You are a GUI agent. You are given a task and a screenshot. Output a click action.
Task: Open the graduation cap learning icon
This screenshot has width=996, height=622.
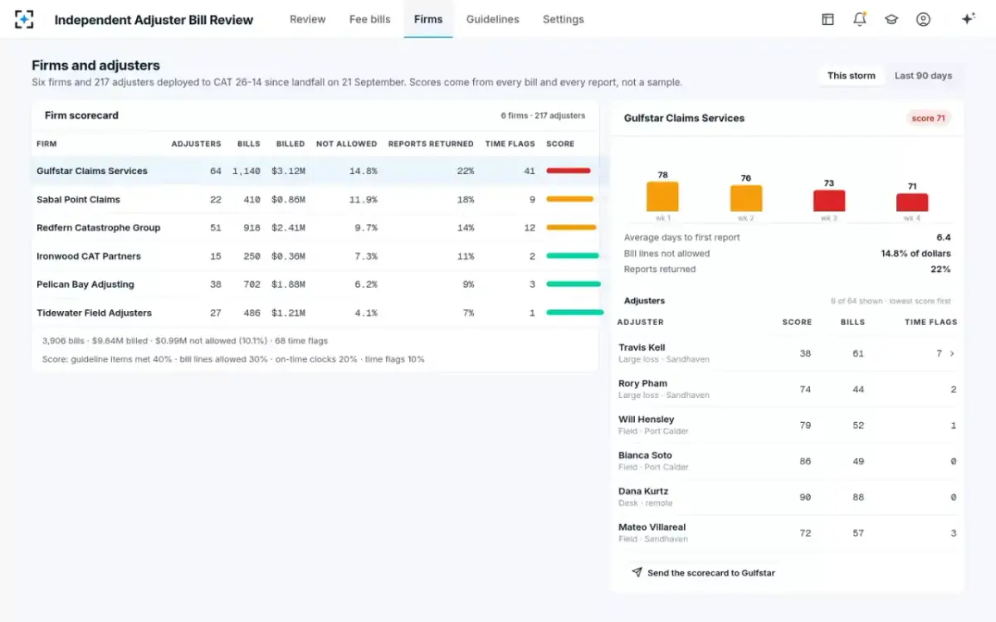click(x=891, y=19)
